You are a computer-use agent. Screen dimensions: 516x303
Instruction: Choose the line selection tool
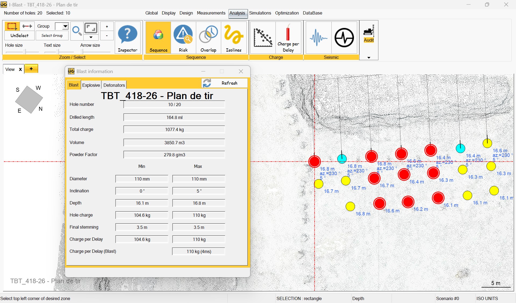[27, 26]
